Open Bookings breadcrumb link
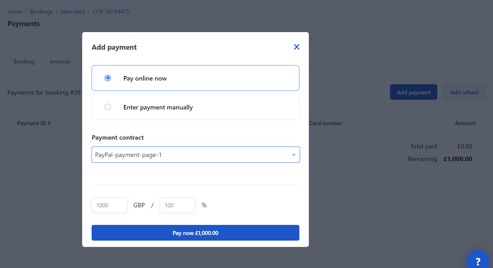The image size is (493, 268). point(41,12)
